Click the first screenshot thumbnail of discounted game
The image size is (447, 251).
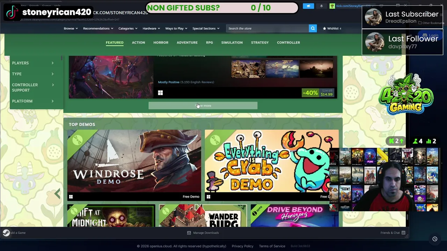248,69
